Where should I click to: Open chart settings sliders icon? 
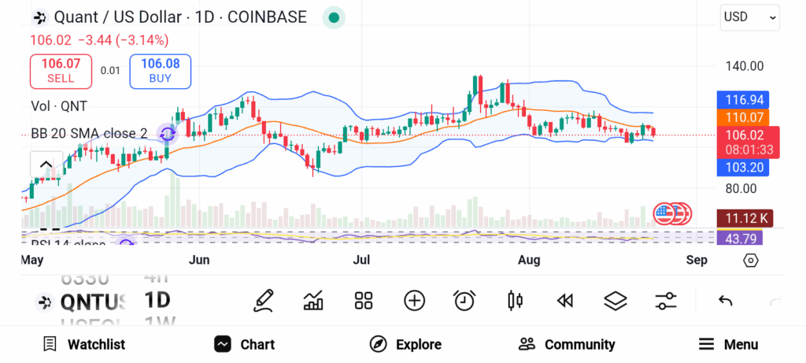pyautogui.click(x=666, y=300)
